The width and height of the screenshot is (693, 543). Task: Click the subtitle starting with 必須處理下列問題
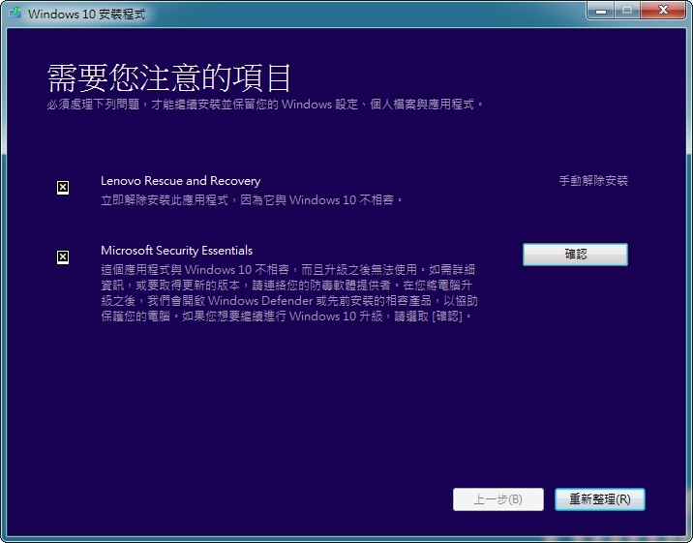[x=265, y=105]
